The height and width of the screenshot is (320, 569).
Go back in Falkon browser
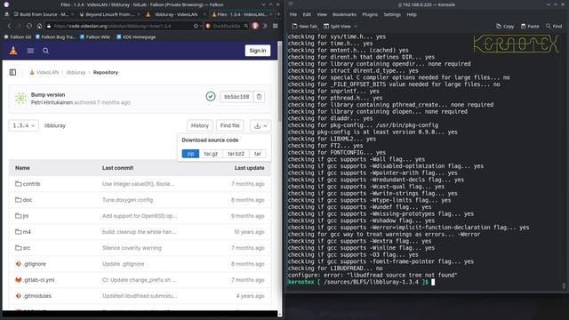[x=10, y=26]
